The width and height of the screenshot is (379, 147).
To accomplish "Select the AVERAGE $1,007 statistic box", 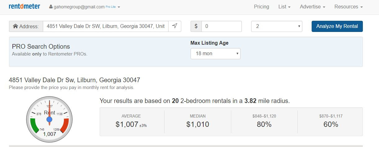I will pos(131,121).
